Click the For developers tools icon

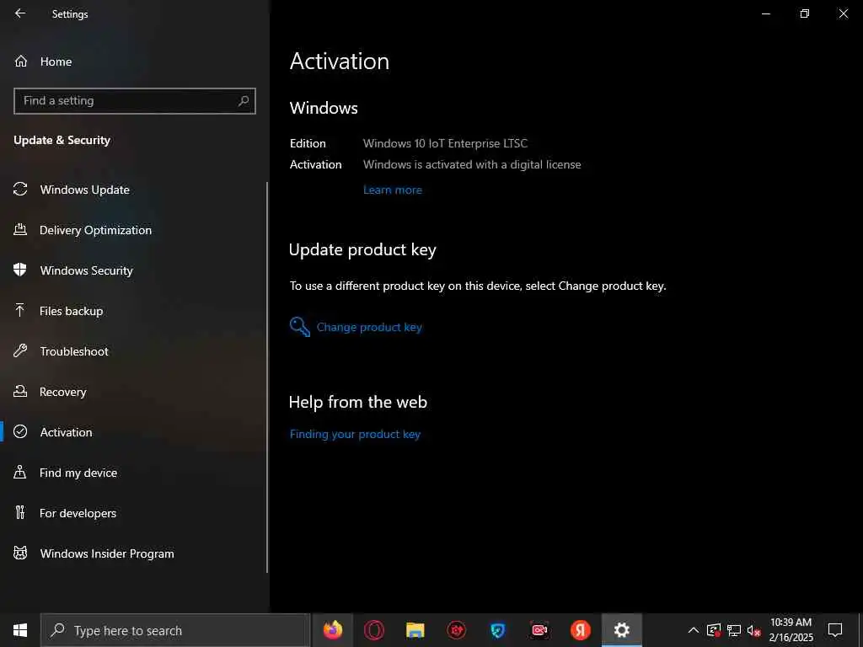pyautogui.click(x=20, y=512)
